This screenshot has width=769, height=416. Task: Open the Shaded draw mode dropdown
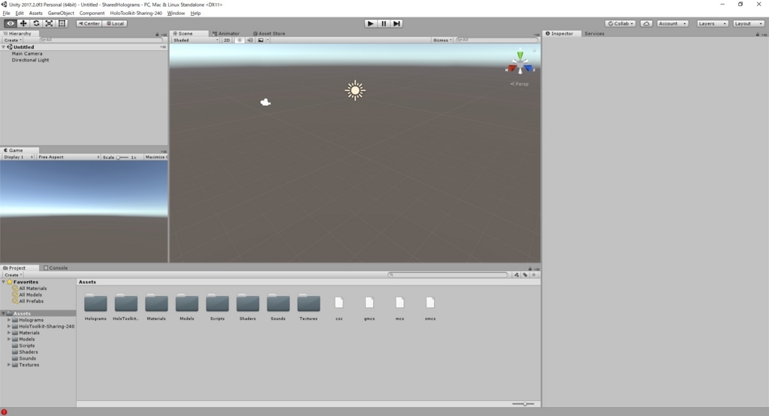tap(196, 40)
